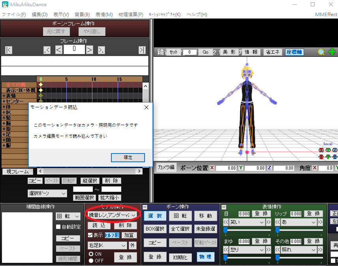Toggle model 表示 checkbox
This screenshot has height=266, width=338.
90,235
